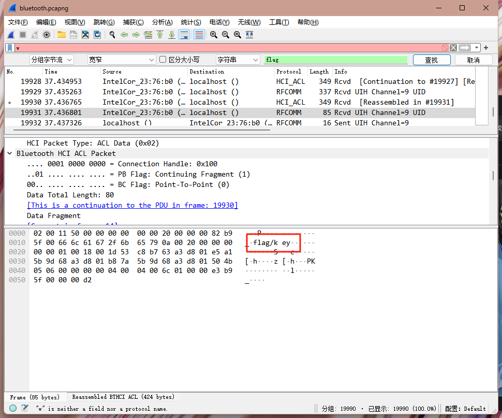The height and width of the screenshot is (418, 502).
Task: Toggle auto-scroll during live capture icon
Action: click(184, 35)
